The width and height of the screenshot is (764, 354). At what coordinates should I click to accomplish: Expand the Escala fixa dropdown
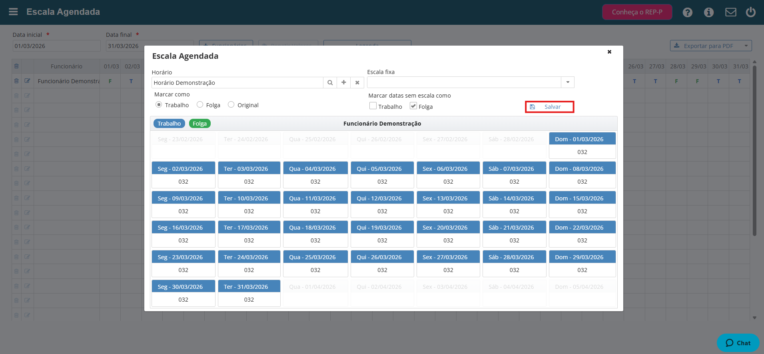[568, 82]
